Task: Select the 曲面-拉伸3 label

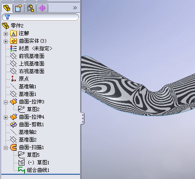Action: click(32, 102)
